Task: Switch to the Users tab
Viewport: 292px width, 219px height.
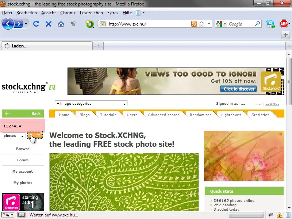Action: pos(132,115)
